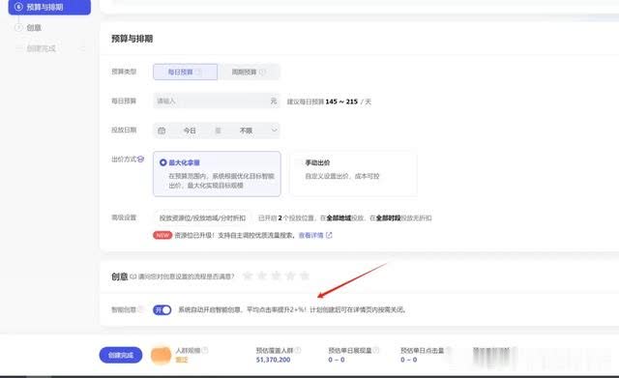The width and height of the screenshot is (619, 378).
Task: Open the help icon beside 出价方式
Action: point(140,159)
